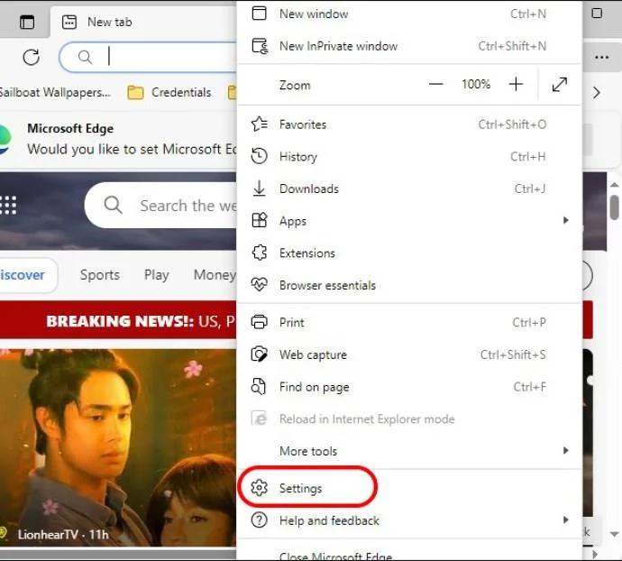The height and width of the screenshot is (561, 622).
Task: Expand More tools submenu arrow
Action: click(566, 451)
